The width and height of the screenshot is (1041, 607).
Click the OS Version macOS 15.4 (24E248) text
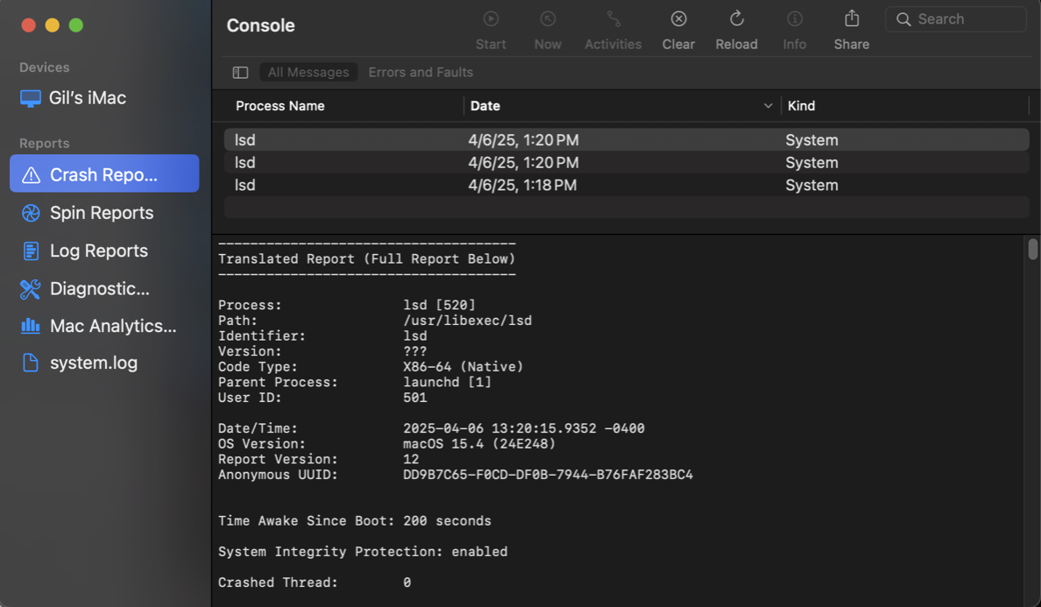pos(479,444)
